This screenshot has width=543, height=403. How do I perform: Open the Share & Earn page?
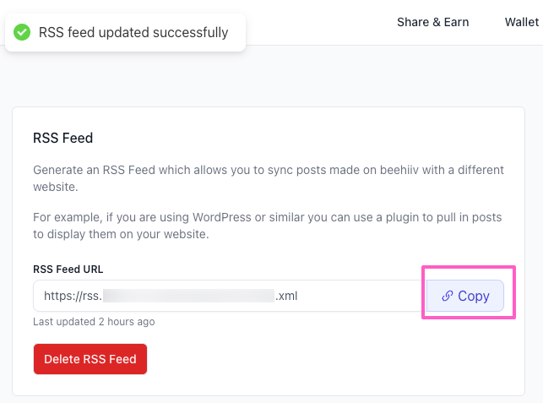pos(432,22)
